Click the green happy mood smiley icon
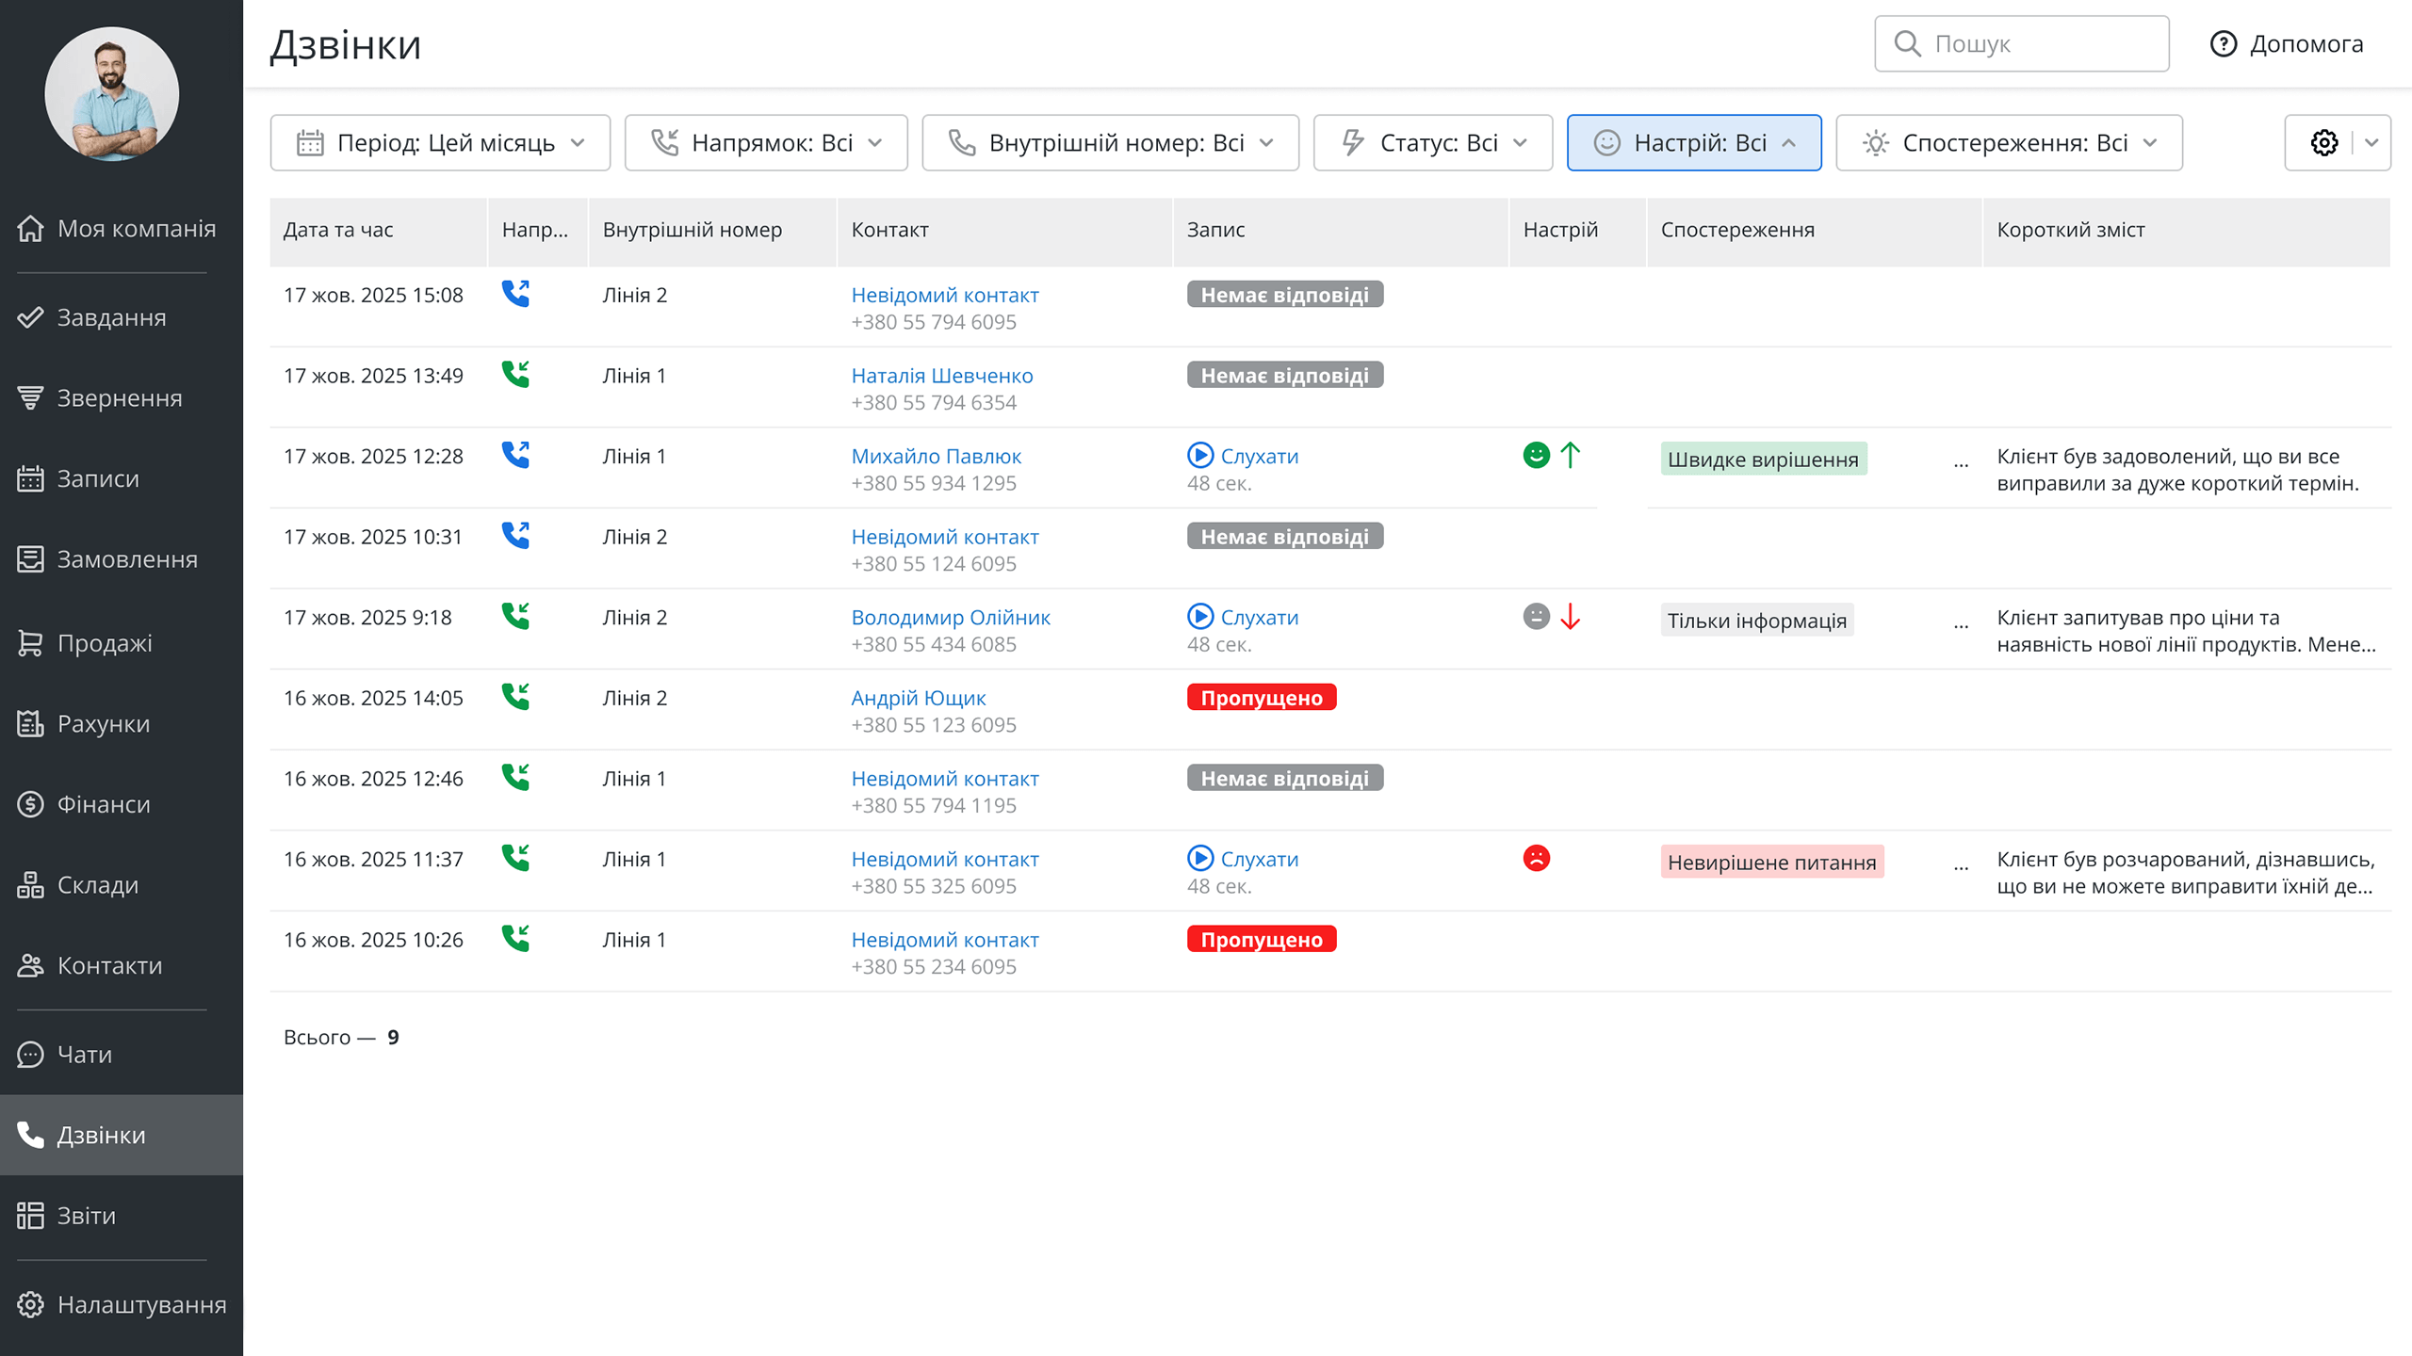 [1536, 456]
